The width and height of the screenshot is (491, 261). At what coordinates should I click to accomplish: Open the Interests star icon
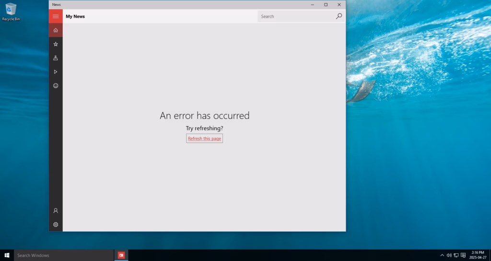[56, 44]
